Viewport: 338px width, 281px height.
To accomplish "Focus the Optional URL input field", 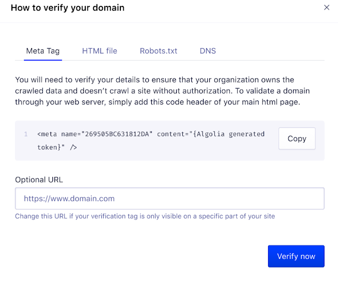I will point(170,198).
